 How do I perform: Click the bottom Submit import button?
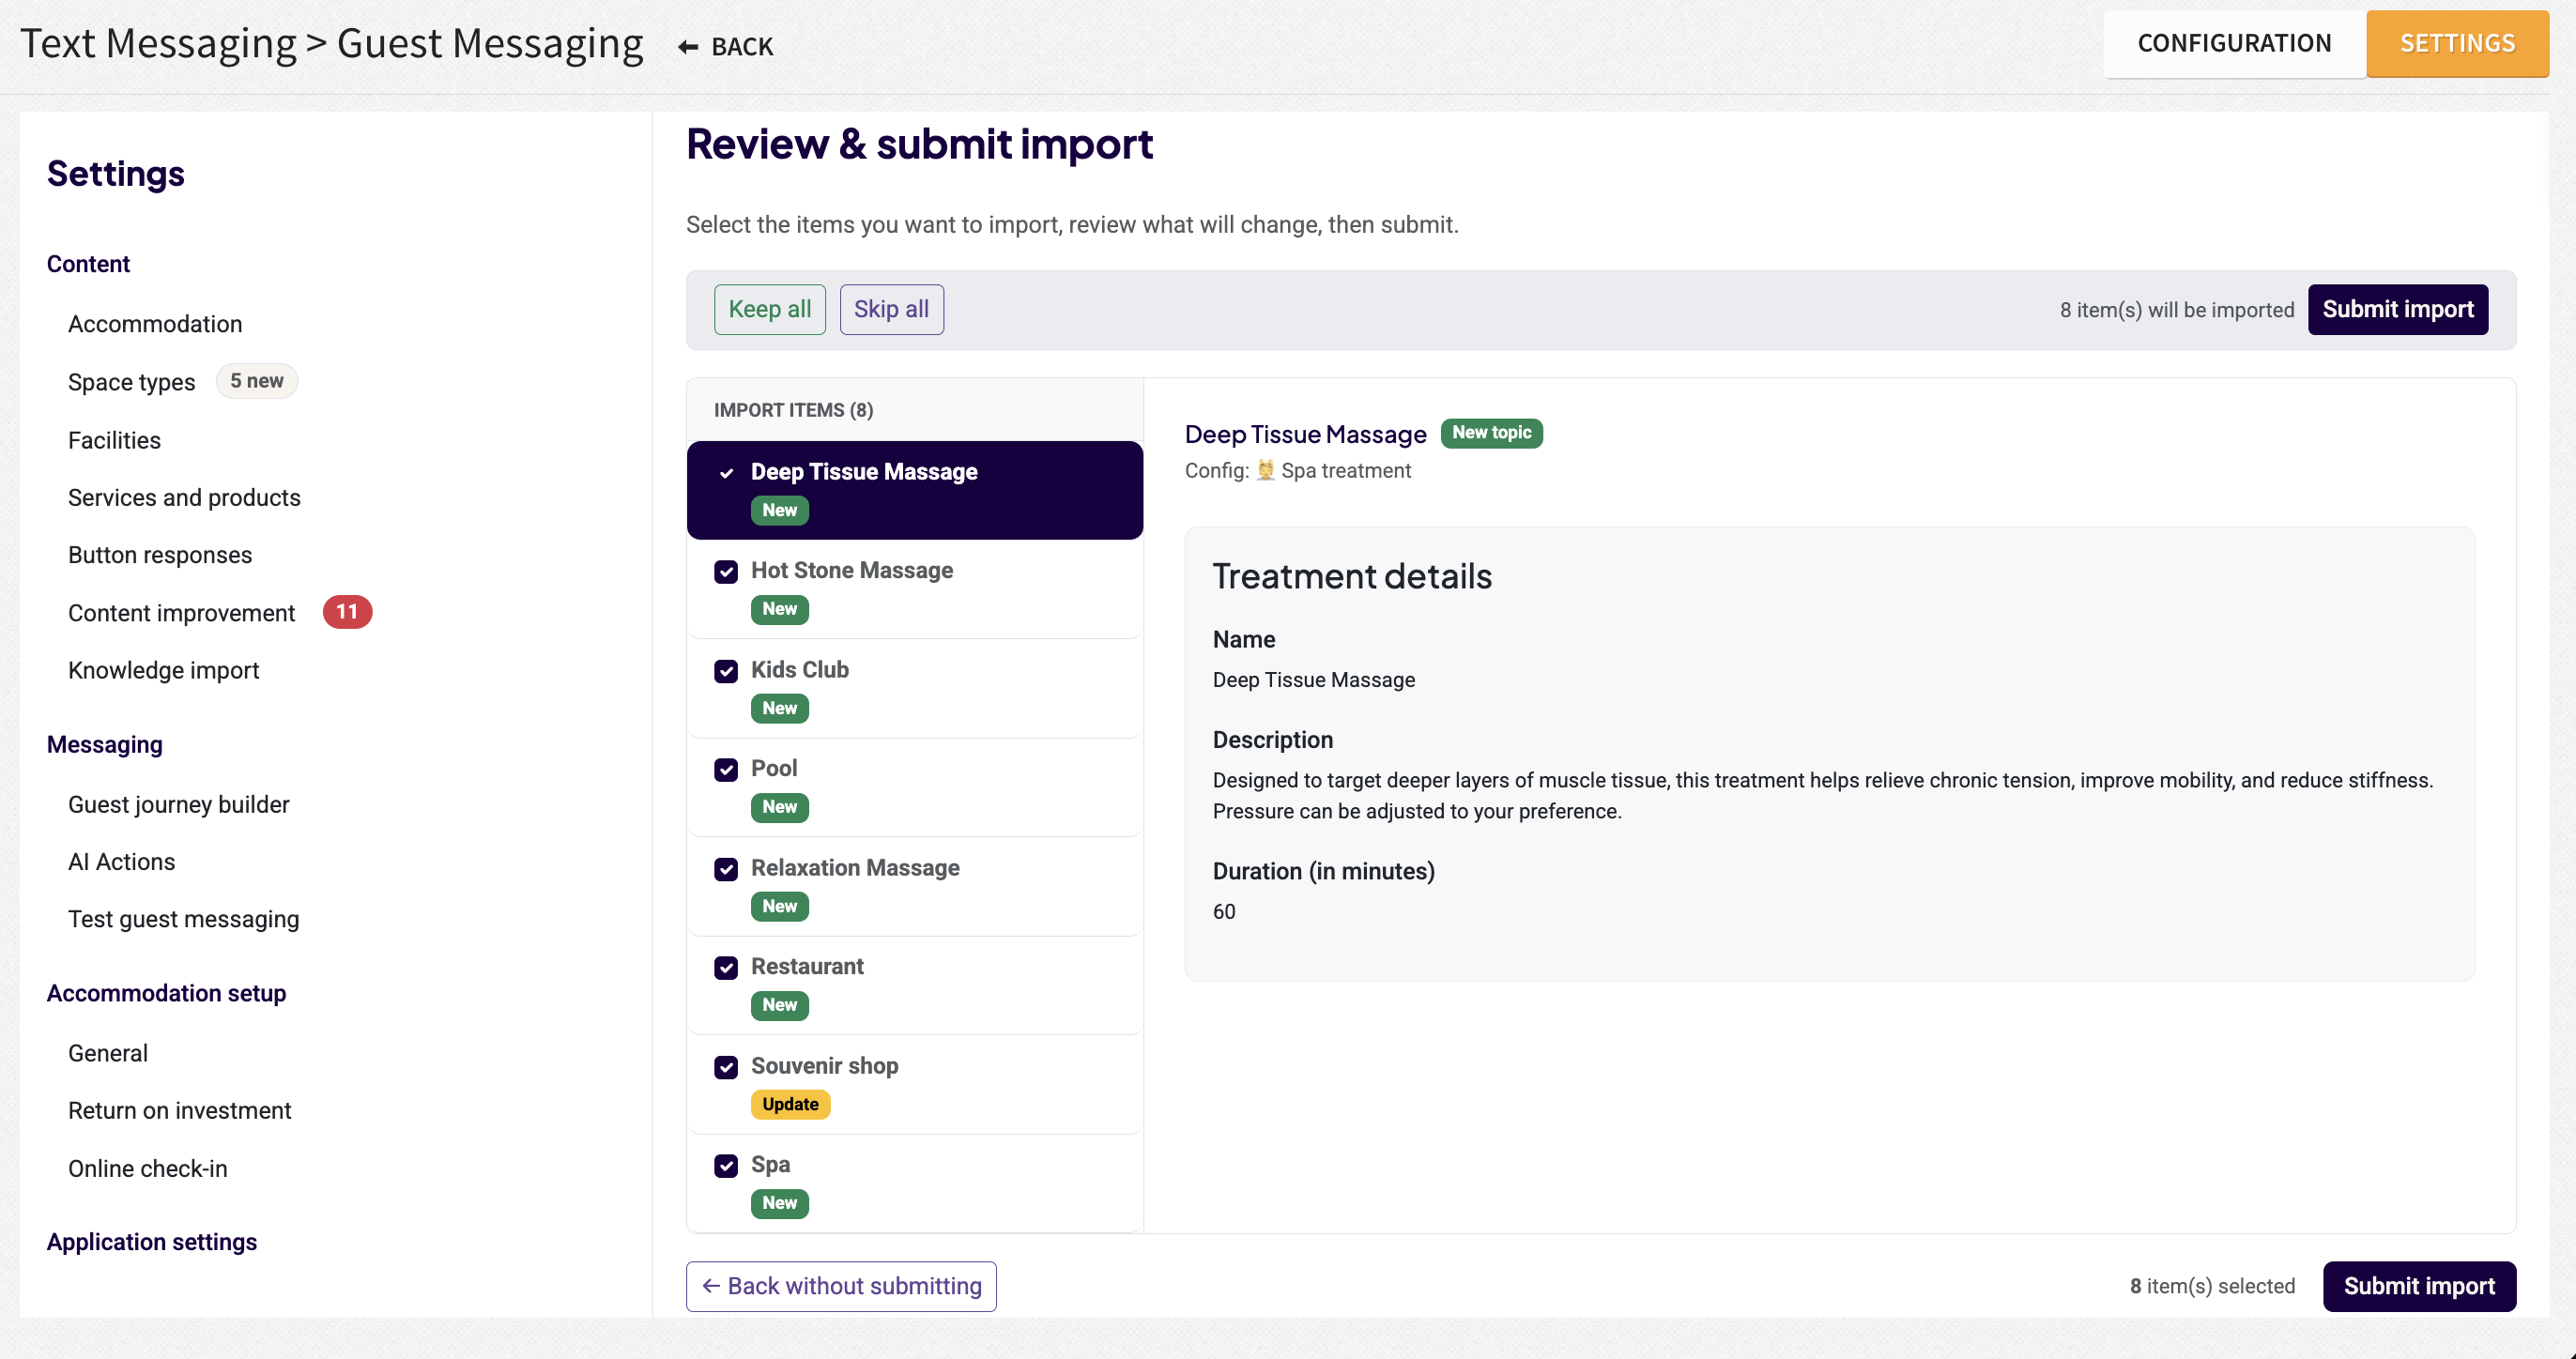click(x=2419, y=1286)
